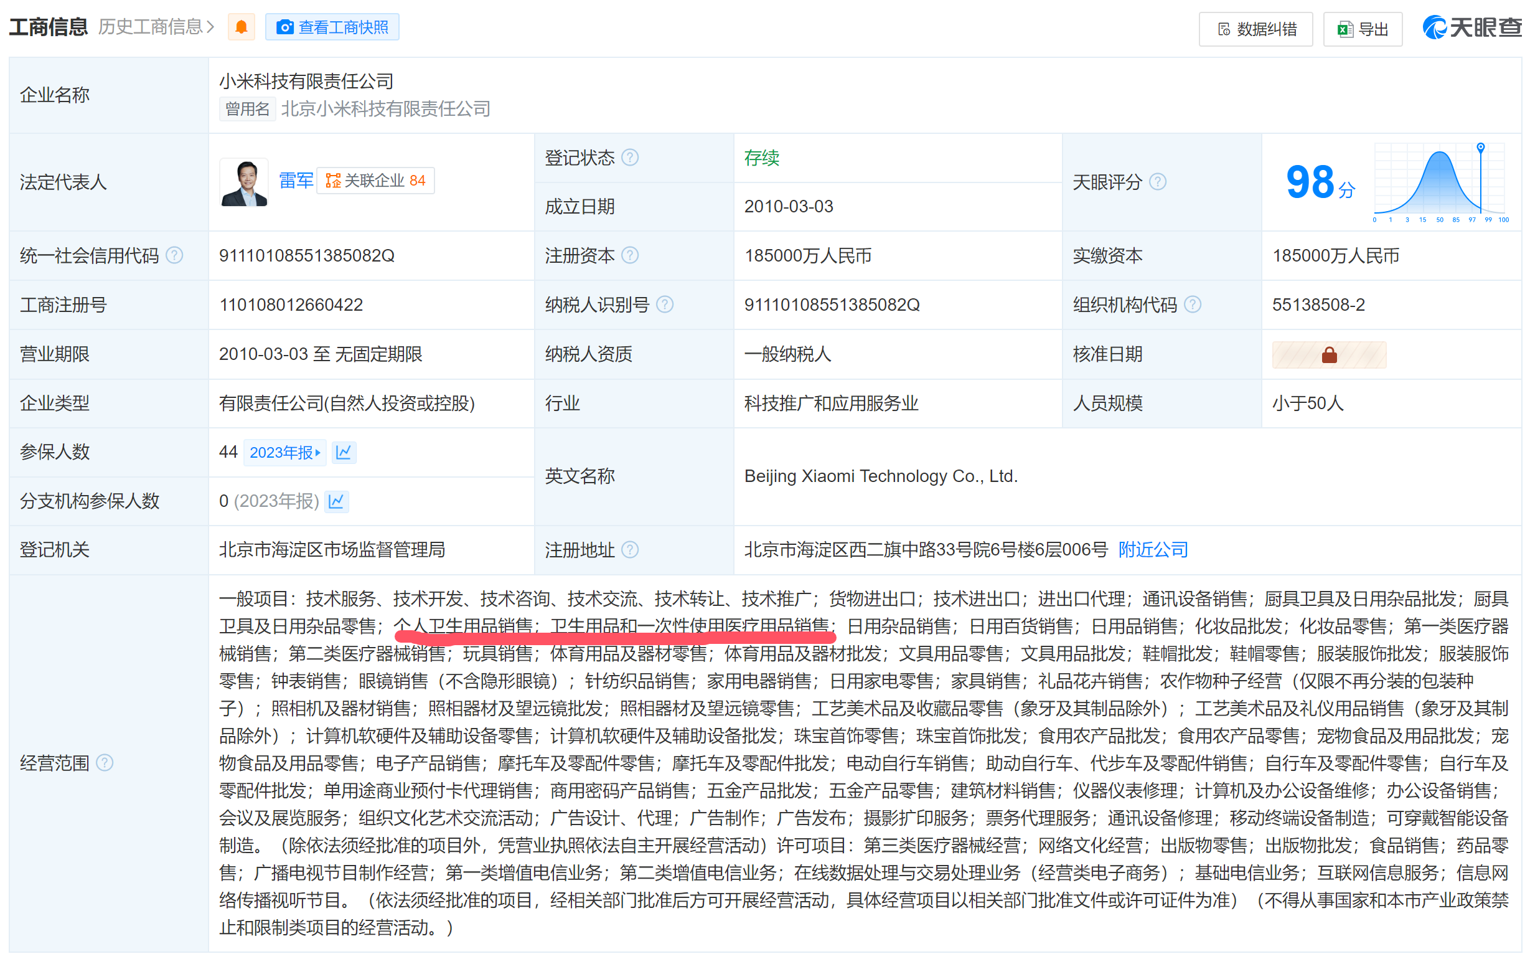The height and width of the screenshot is (959, 1525).
Task: Click the 98分 score value
Action: [1320, 183]
